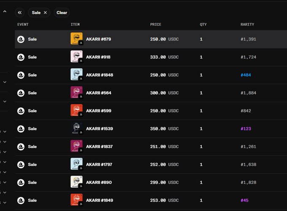Open the AKARII #1849 item link
Image resolution: width=287 pixels, height=211 pixels.
pos(100,200)
